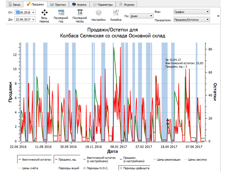This screenshot has width=227, height=174.
Task: Toggle Периоды дефицита legend item
Action: (x=134, y=168)
